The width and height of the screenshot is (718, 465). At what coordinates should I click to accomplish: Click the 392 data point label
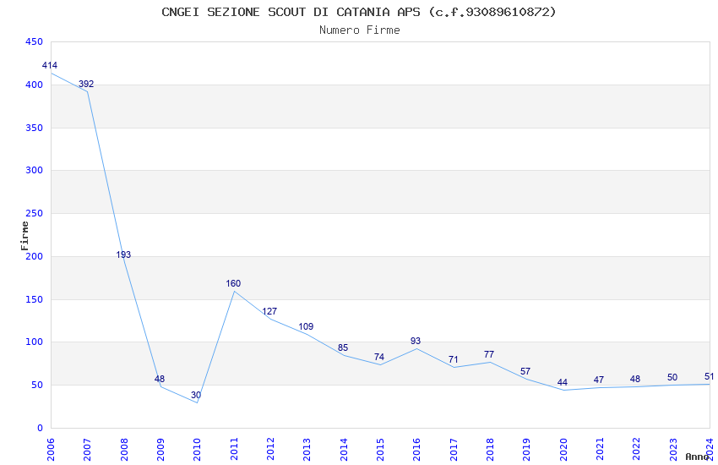point(86,85)
